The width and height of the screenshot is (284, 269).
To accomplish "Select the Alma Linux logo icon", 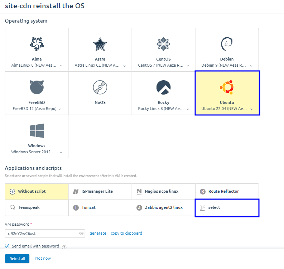I will click(x=37, y=44).
